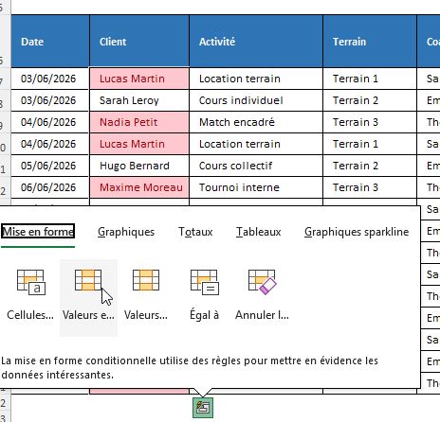Select Terrain 2 in Hugo Bernard's row
The image size is (440, 422).
click(x=370, y=166)
